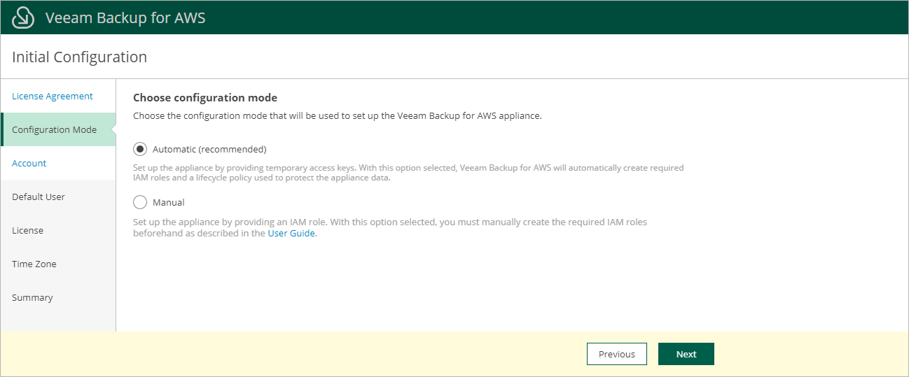Click the "Choose configuration mode" heading
909x377 pixels.
(205, 98)
